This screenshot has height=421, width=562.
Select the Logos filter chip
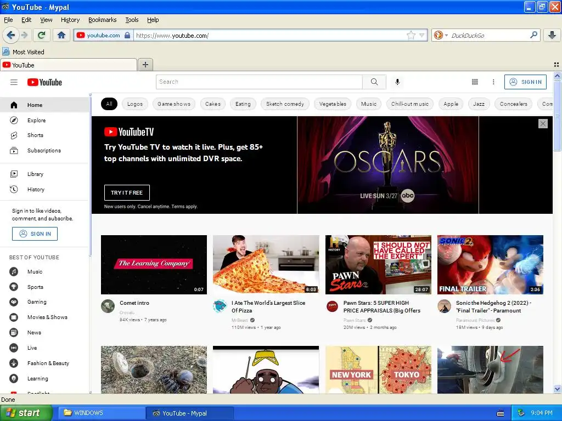[135, 104]
